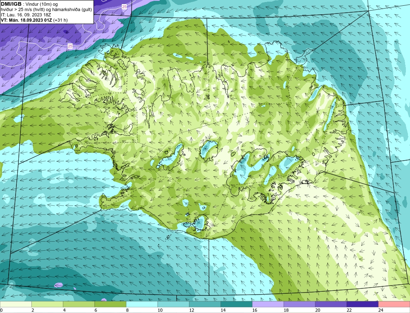The width and height of the screenshot is (410, 313).
Task: Select the violet 20–22 m/s legend swatch
Action: point(331,304)
